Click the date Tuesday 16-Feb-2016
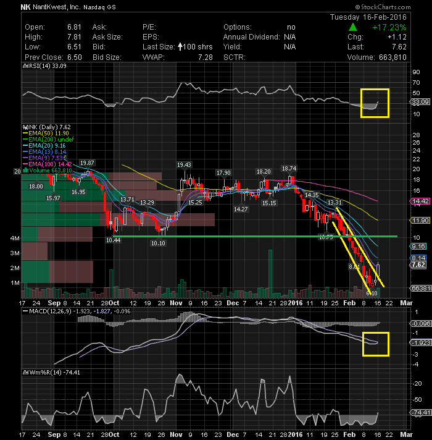 click(x=368, y=17)
